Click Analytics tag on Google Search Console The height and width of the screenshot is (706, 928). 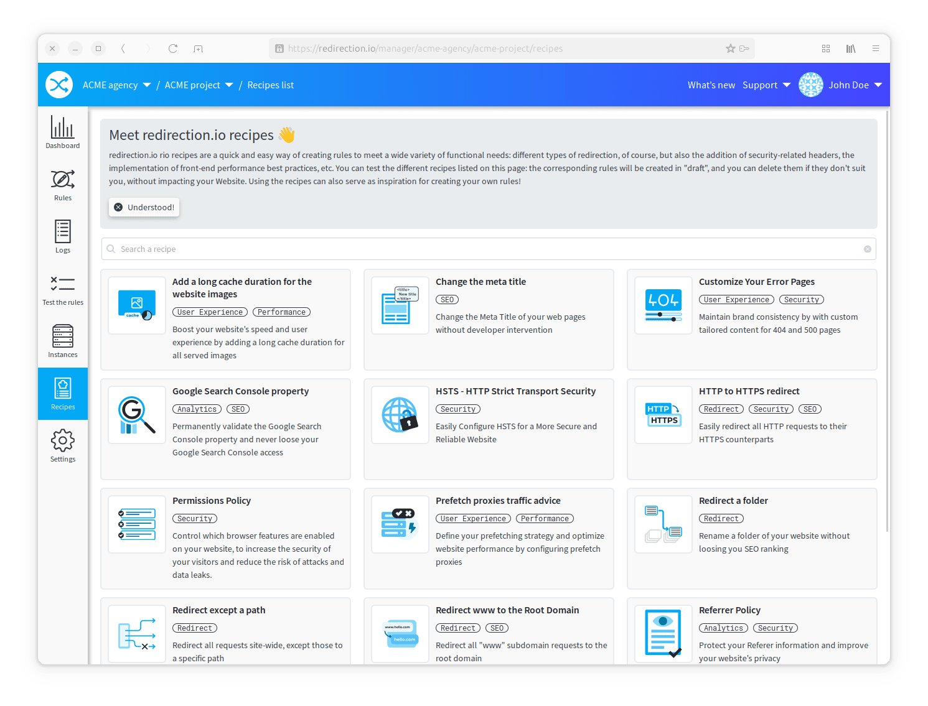pos(197,409)
